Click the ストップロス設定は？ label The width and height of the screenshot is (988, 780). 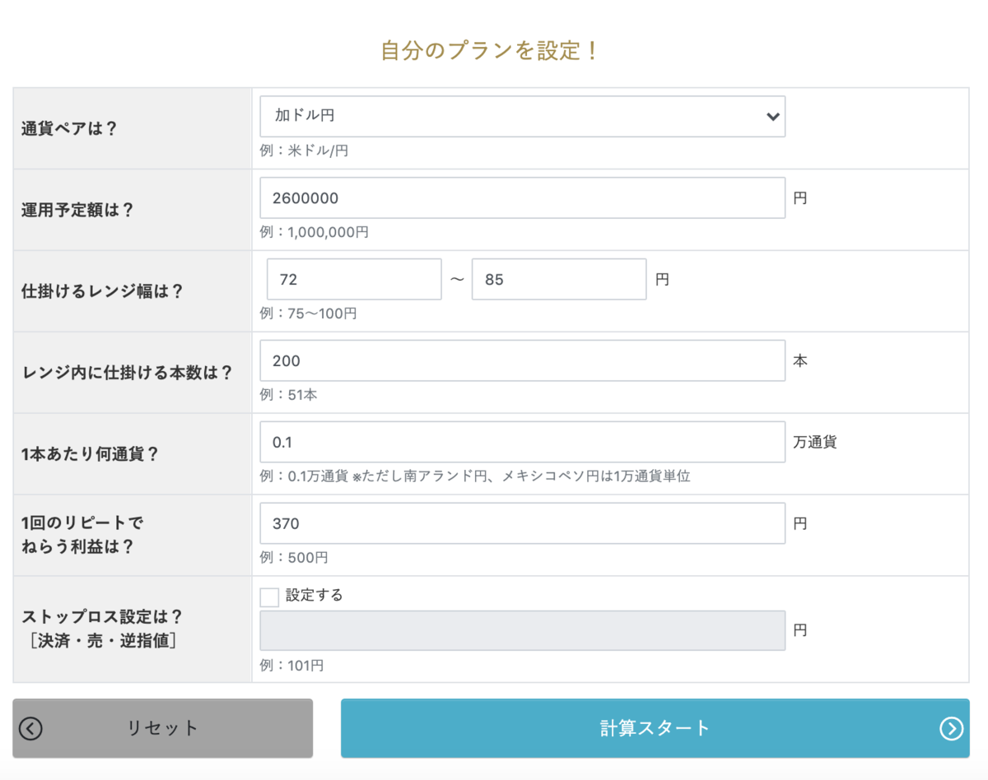click(x=102, y=628)
